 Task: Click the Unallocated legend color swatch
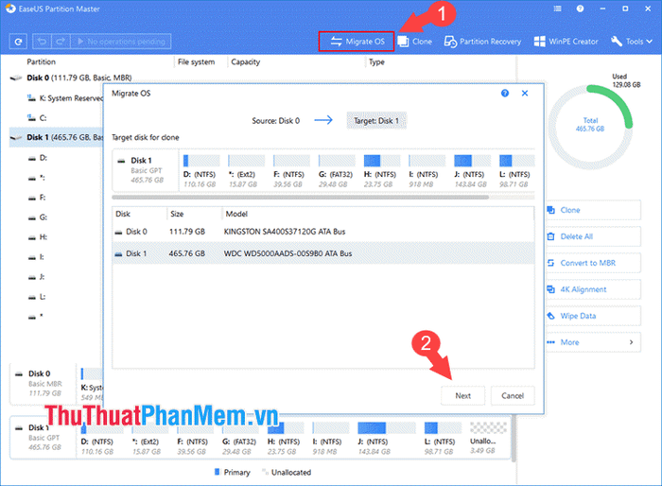[x=265, y=472]
